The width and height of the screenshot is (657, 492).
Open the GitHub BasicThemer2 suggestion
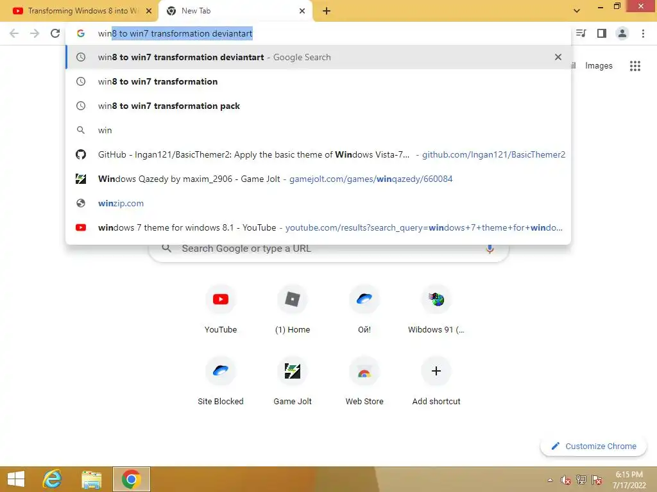(x=318, y=154)
